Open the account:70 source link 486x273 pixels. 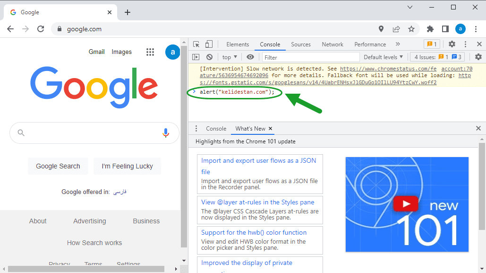click(x=457, y=69)
